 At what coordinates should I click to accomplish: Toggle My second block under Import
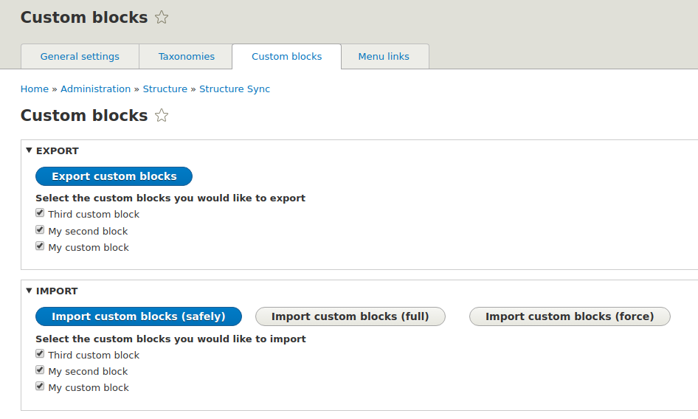point(40,370)
